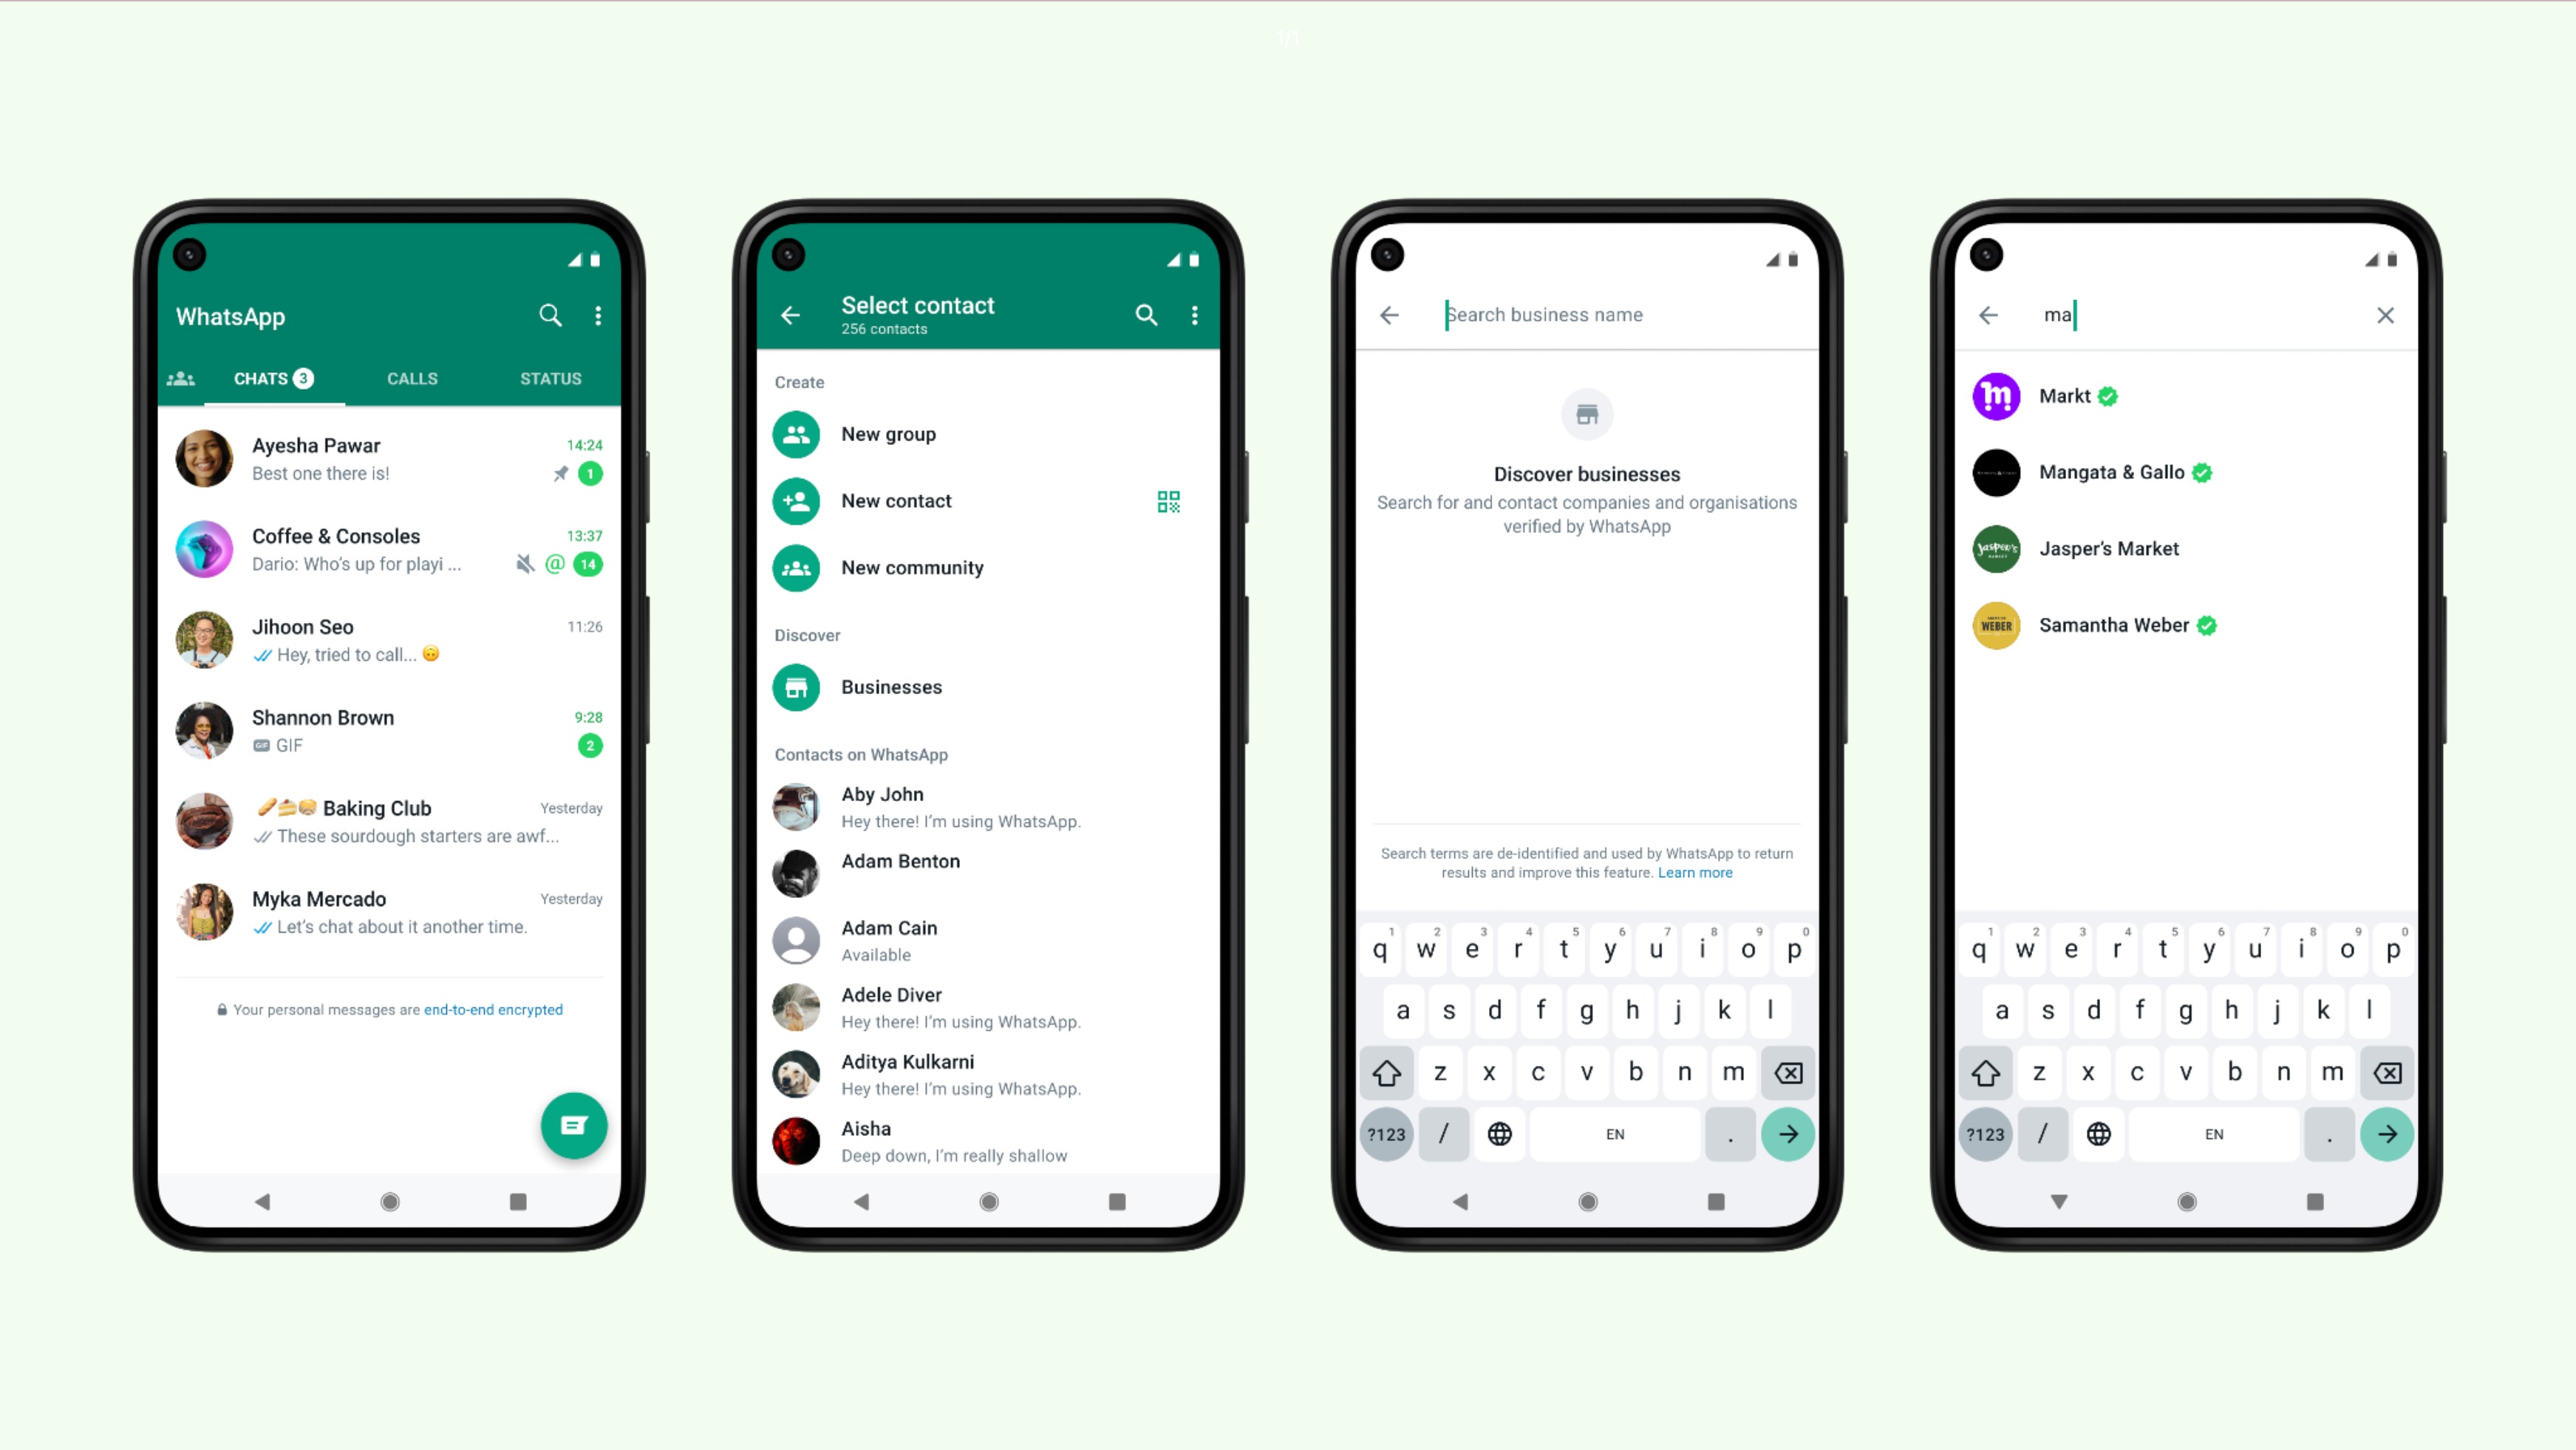Tap end-to-end encrypted link in chats
The image size is (2576, 1450).
coord(492,1009)
